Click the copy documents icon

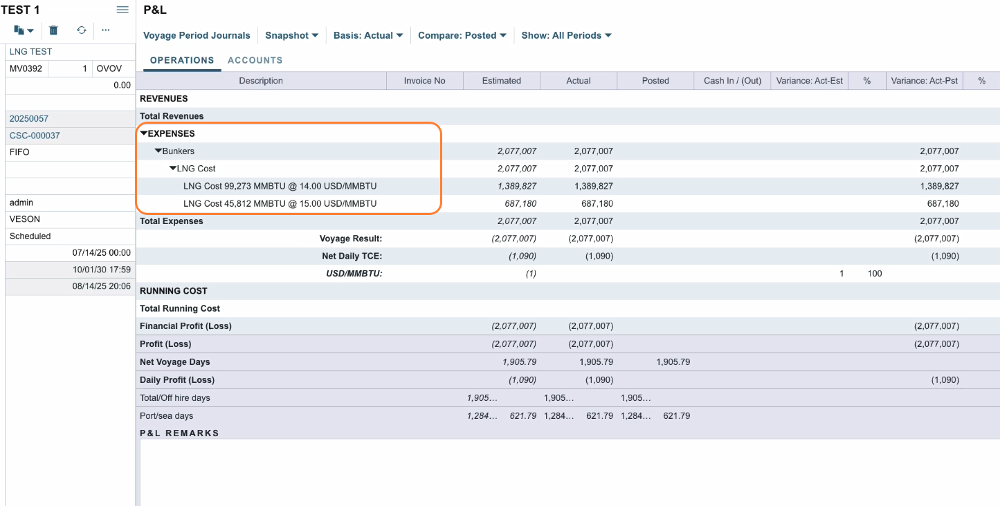pos(19,30)
